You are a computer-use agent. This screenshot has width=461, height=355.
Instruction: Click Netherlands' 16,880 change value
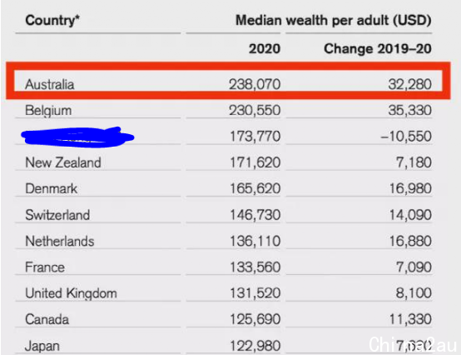410,241
